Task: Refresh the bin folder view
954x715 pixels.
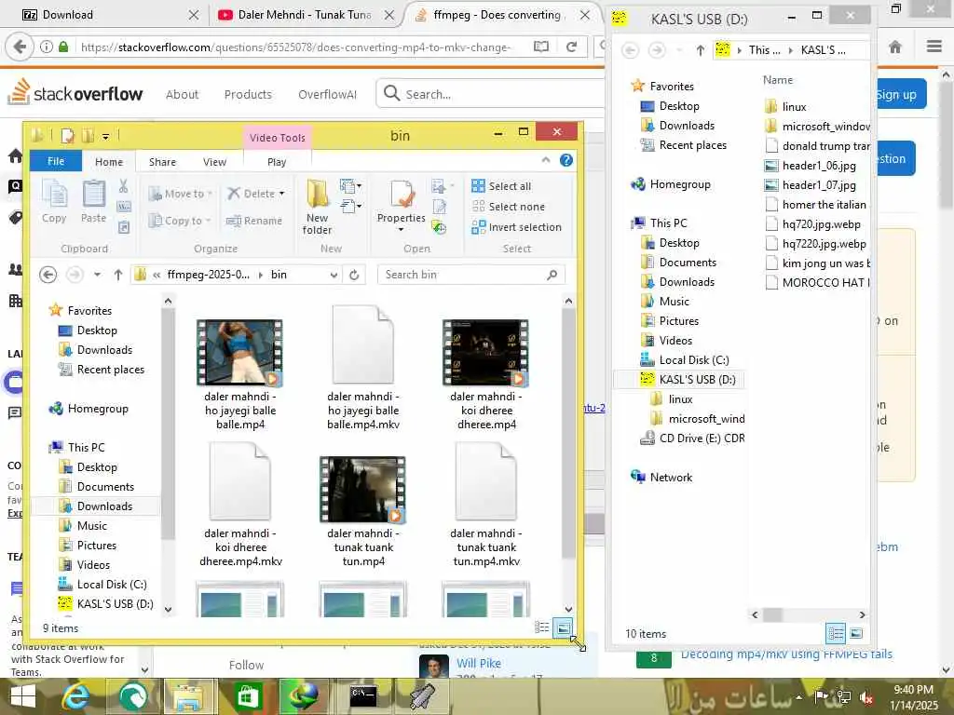Action: (354, 275)
